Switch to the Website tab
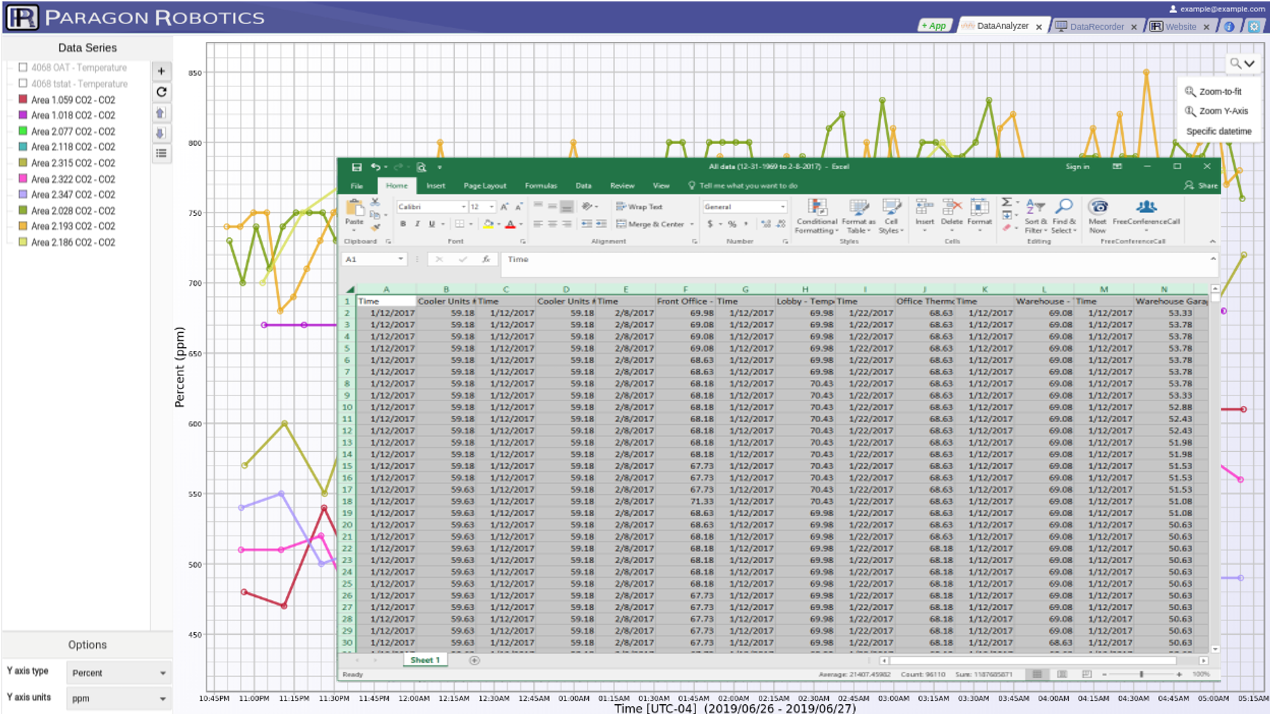The width and height of the screenshot is (1270, 714). pyautogui.click(x=1181, y=27)
